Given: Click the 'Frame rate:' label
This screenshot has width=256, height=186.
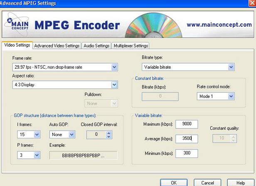Looking at the screenshot, I should click(x=22, y=58).
